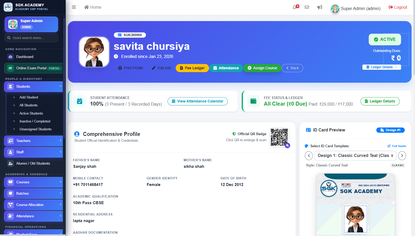Open the notifications bell icon
This screenshot has width=415, height=236.
pyautogui.click(x=295, y=7)
